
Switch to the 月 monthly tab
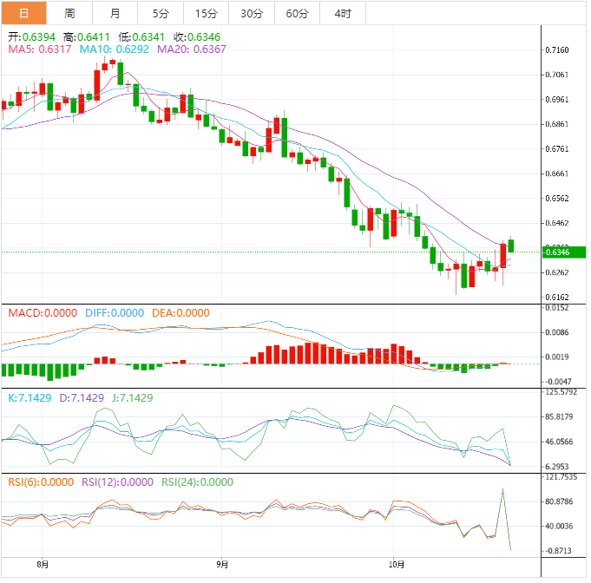pos(115,13)
